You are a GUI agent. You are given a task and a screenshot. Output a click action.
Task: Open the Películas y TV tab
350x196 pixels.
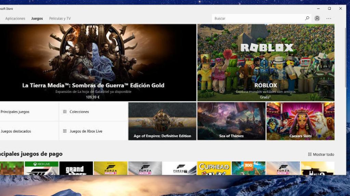click(x=60, y=18)
